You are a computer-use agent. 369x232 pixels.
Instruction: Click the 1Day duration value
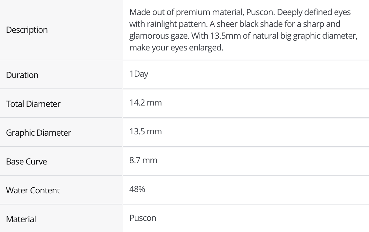pos(139,74)
